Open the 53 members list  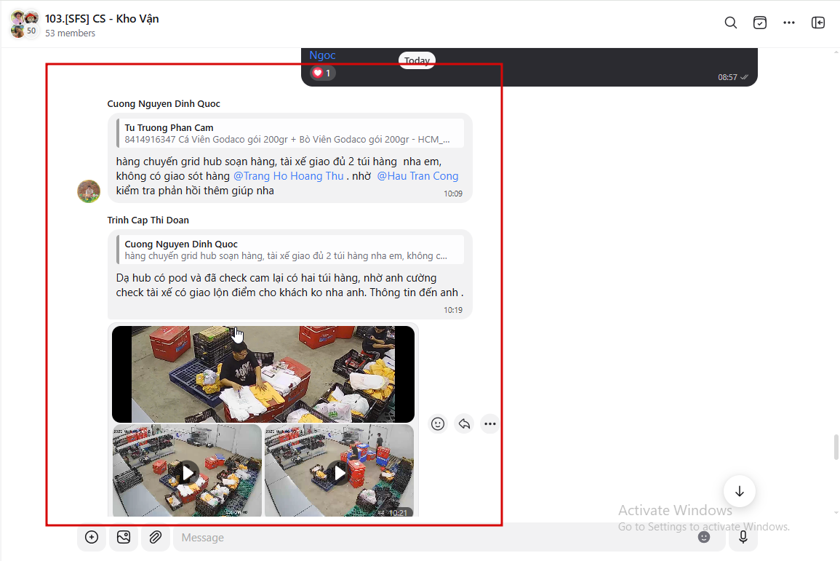pyautogui.click(x=70, y=33)
